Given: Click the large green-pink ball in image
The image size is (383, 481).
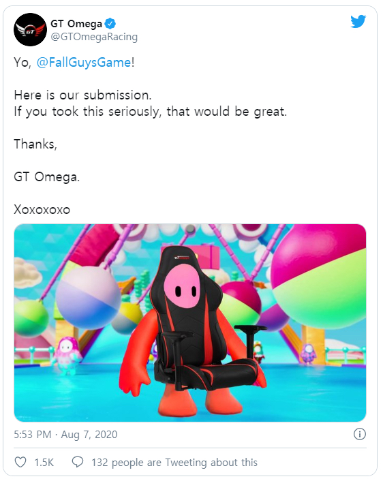Looking at the screenshot, I should pyautogui.click(x=319, y=276).
